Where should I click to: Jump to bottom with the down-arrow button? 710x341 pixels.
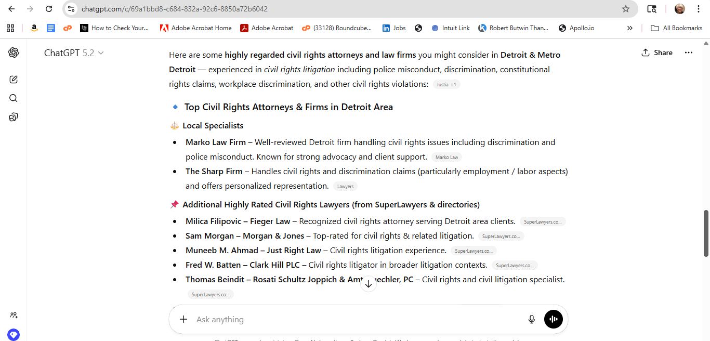click(369, 284)
